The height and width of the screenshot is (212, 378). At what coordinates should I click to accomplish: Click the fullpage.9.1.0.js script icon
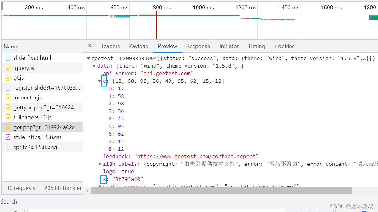(x=8, y=117)
